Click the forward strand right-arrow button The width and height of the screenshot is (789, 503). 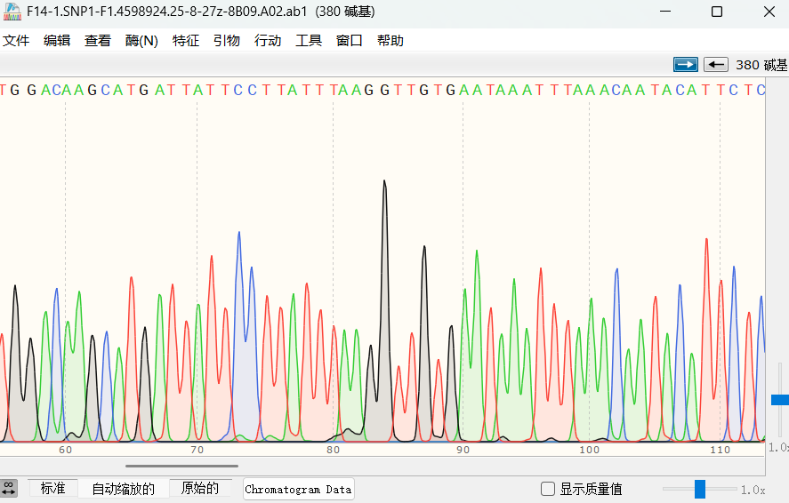(x=686, y=64)
